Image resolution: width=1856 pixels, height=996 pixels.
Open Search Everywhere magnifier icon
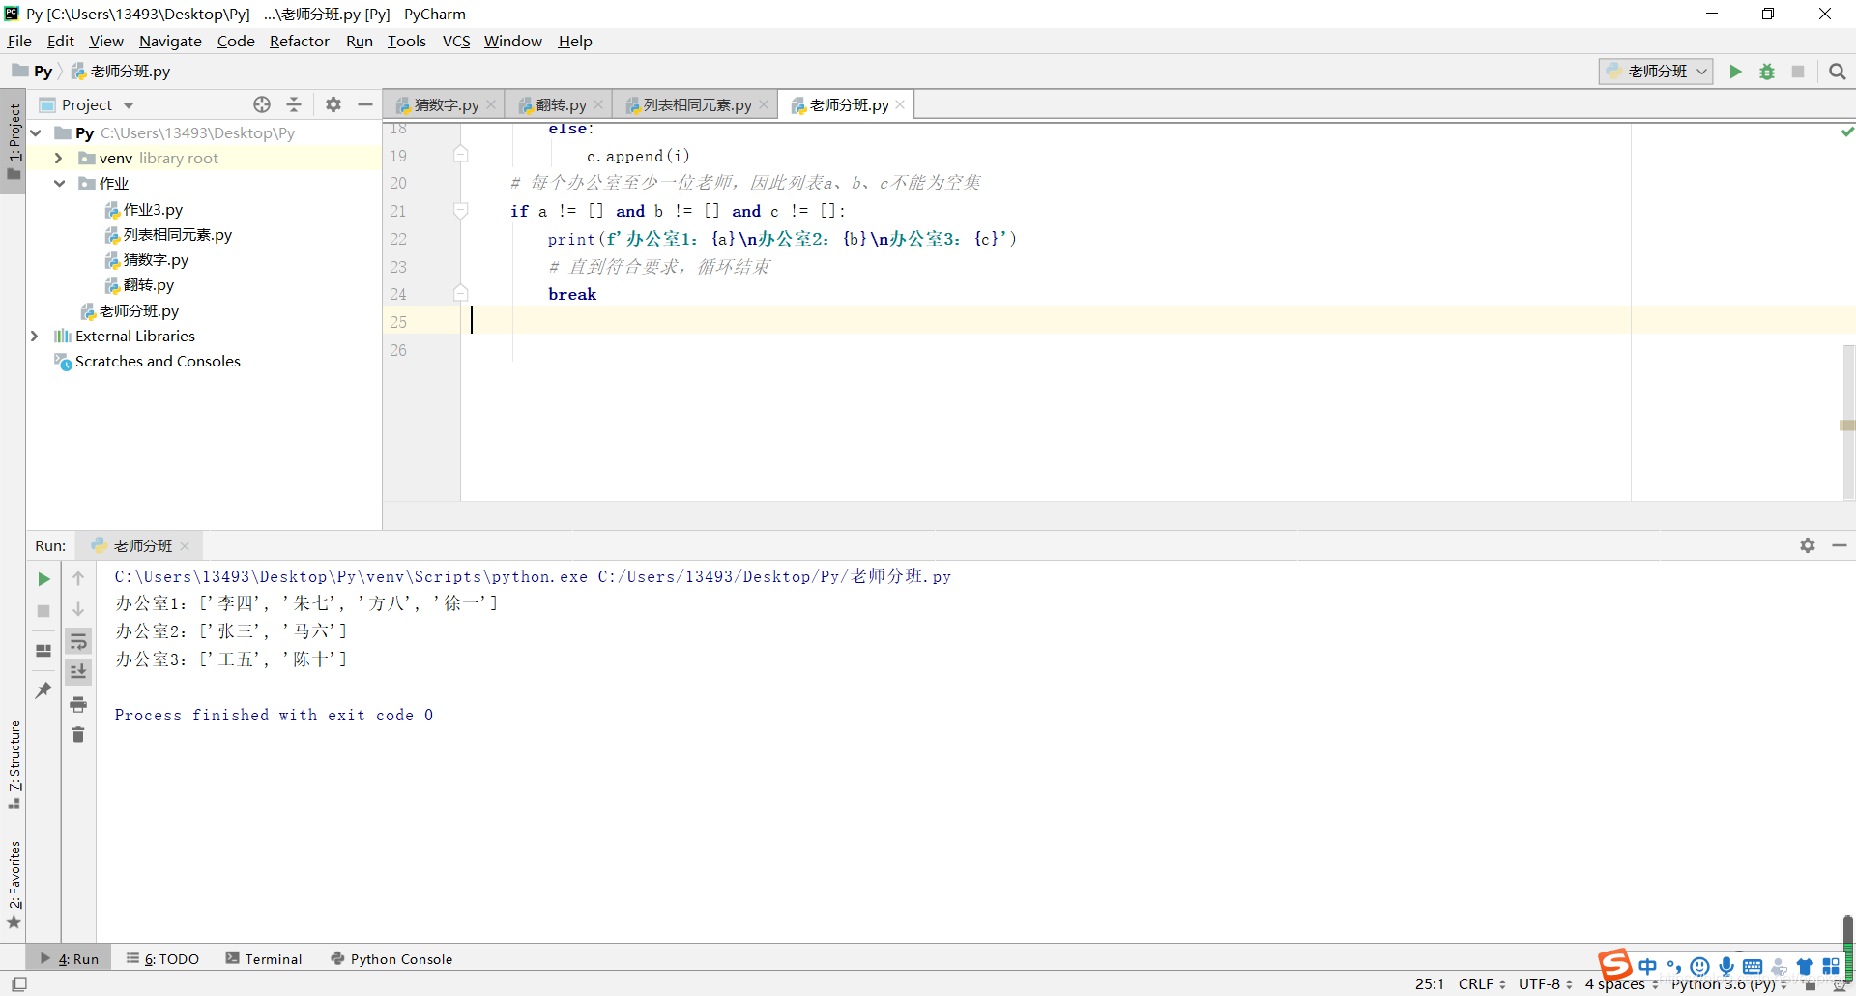point(1838,72)
